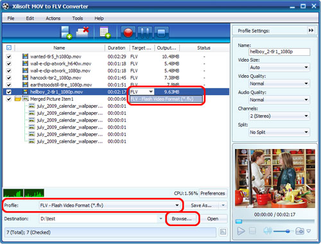Uncheck wall-e-clip-atwork_1080p.mov
Screen dimensions: 321x244
coord(8,71)
